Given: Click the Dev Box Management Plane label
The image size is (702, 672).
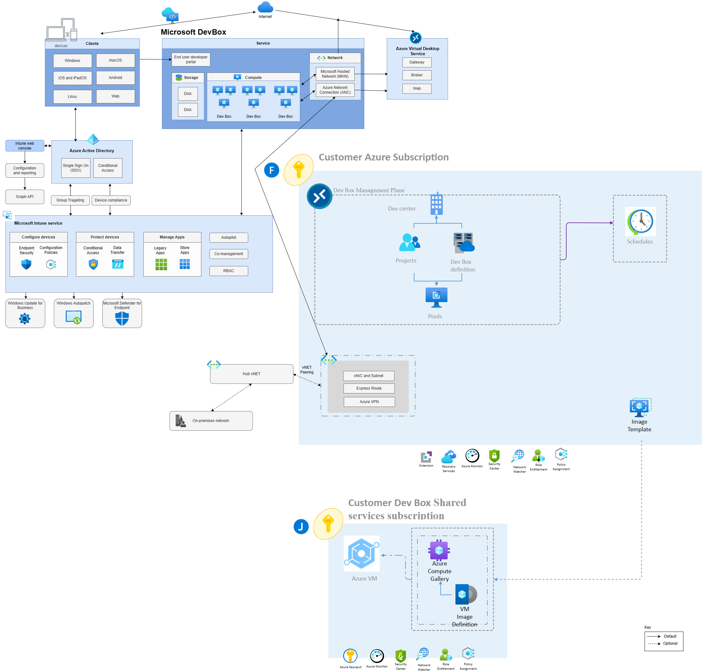Looking at the screenshot, I should pos(369,190).
